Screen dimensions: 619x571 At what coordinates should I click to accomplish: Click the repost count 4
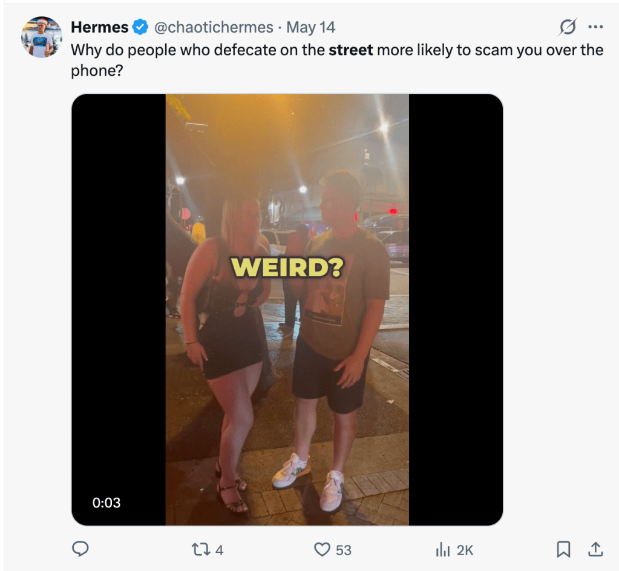[x=219, y=550]
